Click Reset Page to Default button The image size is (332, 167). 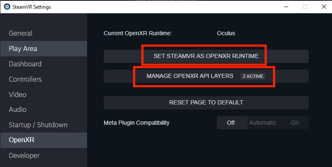(206, 102)
